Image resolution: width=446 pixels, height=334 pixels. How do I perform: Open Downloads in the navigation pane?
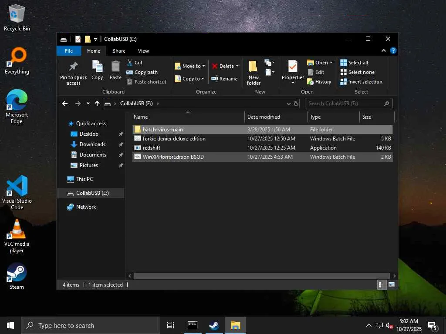pyautogui.click(x=92, y=144)
